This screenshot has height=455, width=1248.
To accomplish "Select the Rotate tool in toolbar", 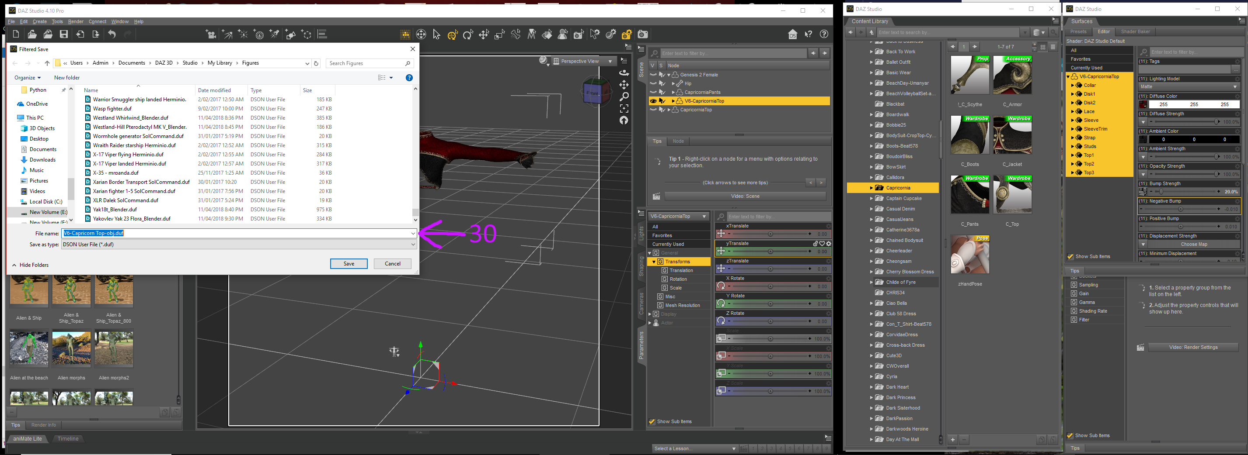I will [468, 34].
